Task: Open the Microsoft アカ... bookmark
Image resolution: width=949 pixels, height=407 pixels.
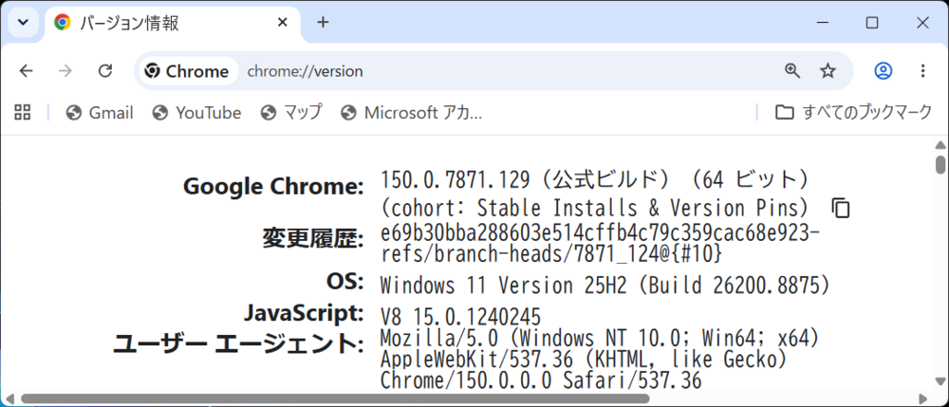Action: point(412,113)
